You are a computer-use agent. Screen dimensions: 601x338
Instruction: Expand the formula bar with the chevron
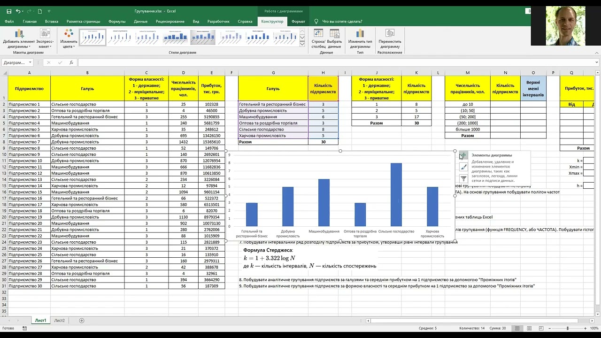coord(597,62)
